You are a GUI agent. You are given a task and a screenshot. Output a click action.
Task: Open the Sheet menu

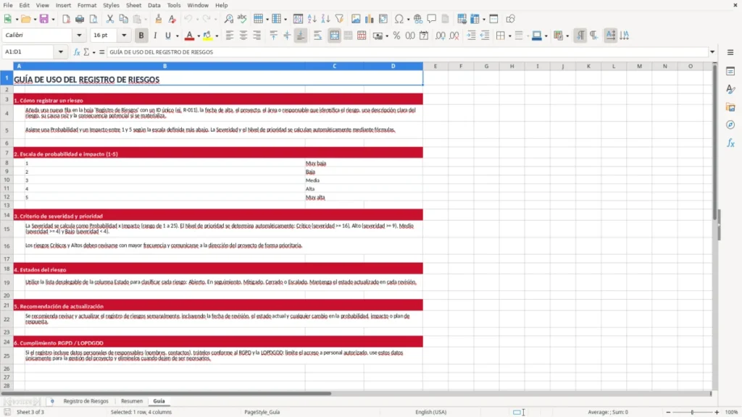point(133,5)
